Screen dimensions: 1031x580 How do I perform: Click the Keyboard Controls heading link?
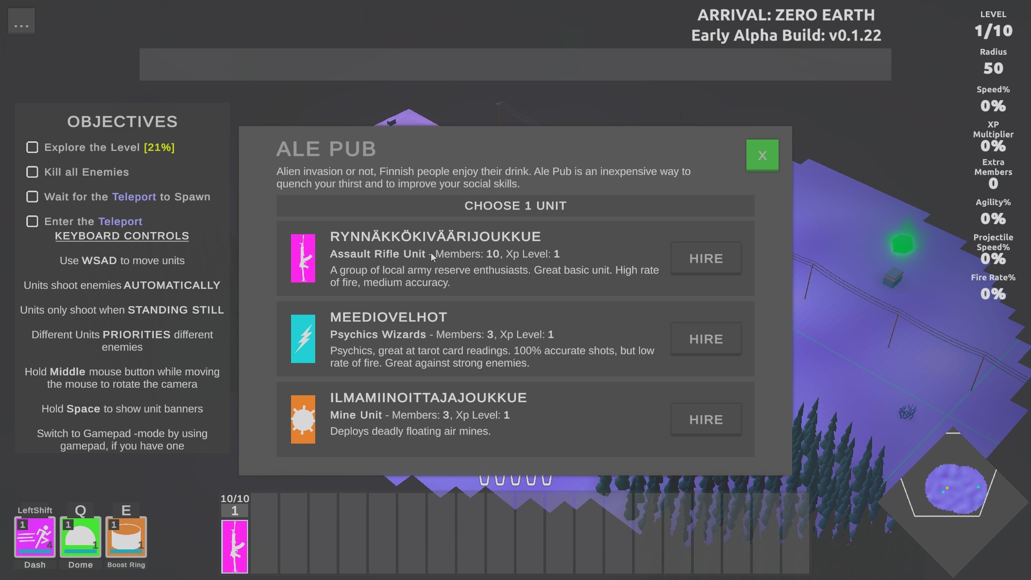pyautogui.click(x=122, y=236)
